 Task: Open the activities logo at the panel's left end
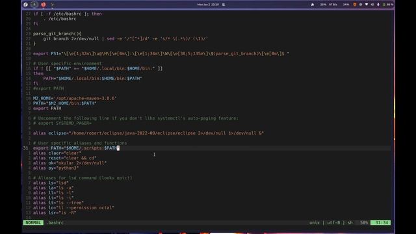click(25, 5)
